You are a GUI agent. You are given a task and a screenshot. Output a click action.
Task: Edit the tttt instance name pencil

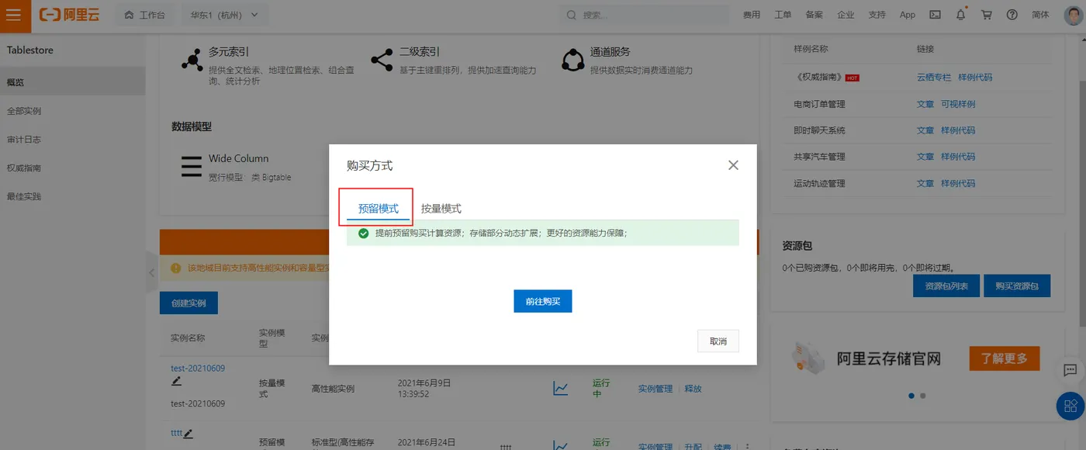(188, 433)
